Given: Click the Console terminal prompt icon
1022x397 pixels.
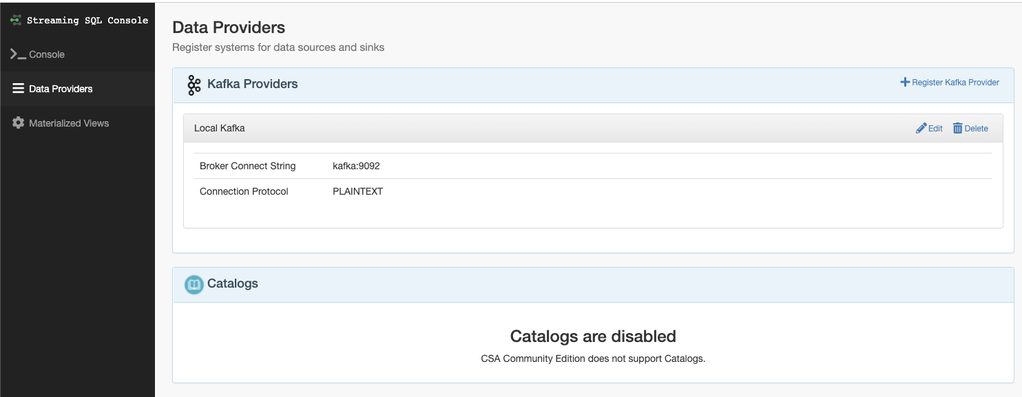Looking at the screenshot, I should pyautogui.click(x=18, y=54).
